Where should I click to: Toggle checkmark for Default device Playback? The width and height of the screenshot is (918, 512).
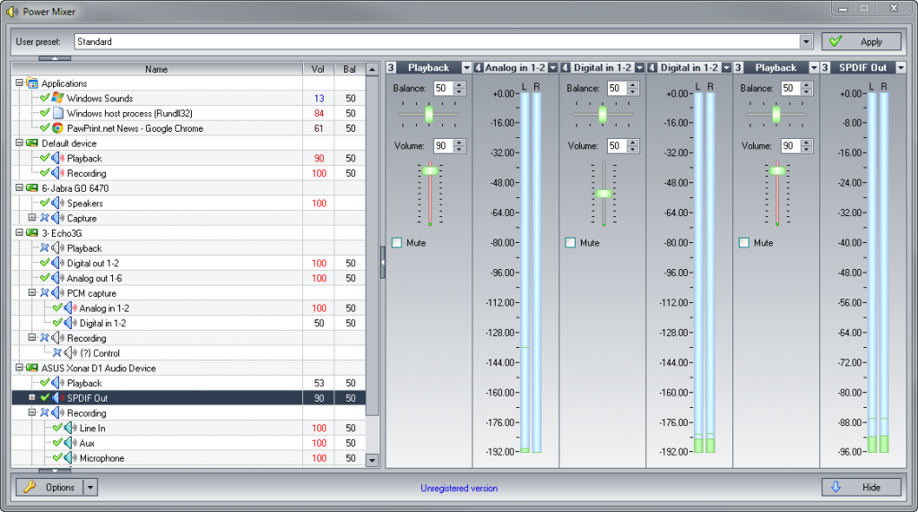coord(45,158)
